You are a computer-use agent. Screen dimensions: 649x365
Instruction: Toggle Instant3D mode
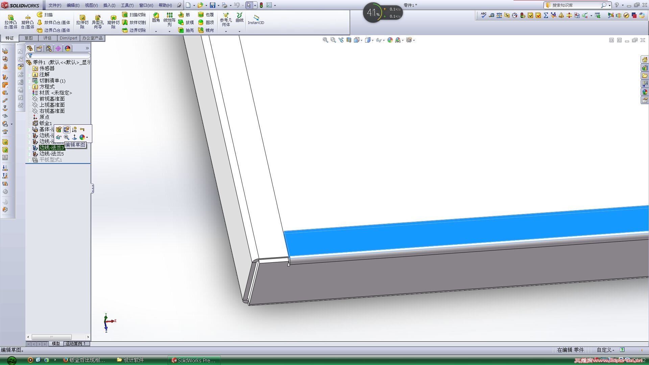click(256, 19)
